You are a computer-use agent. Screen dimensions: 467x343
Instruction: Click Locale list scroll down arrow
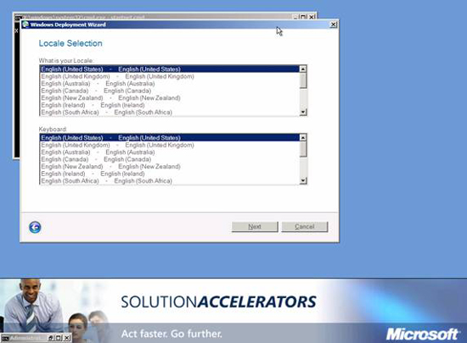click(303, 113)
